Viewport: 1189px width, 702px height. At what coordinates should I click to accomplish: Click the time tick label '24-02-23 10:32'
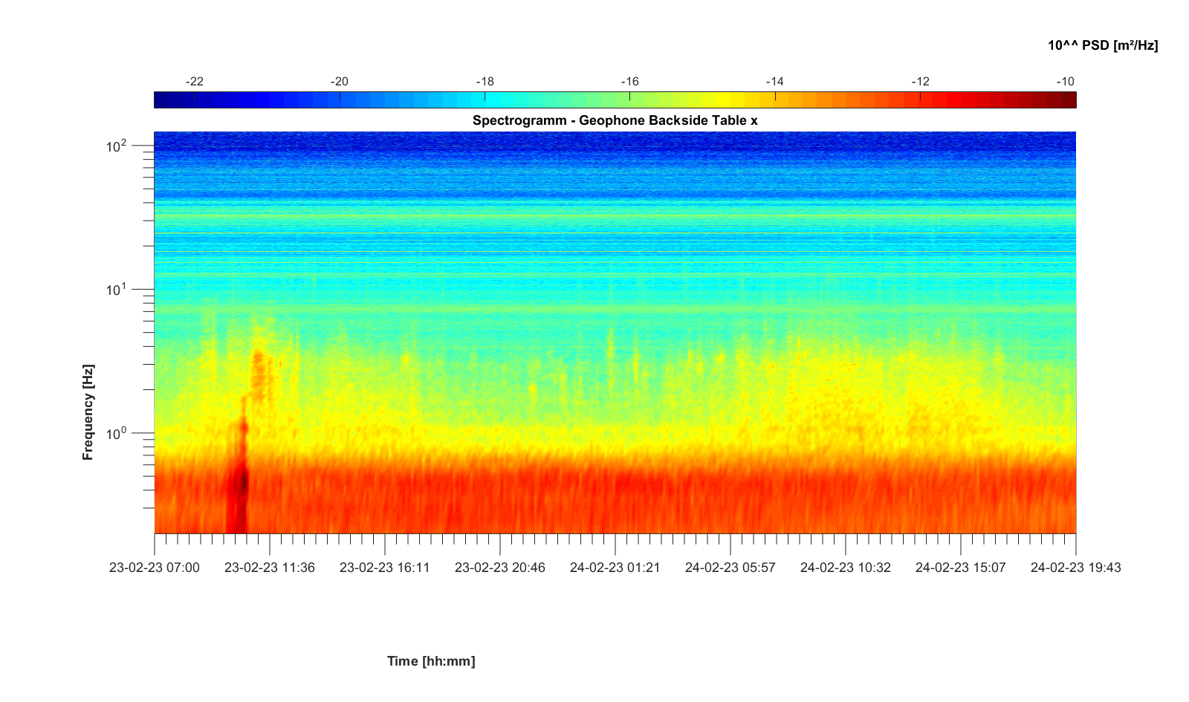846,568
